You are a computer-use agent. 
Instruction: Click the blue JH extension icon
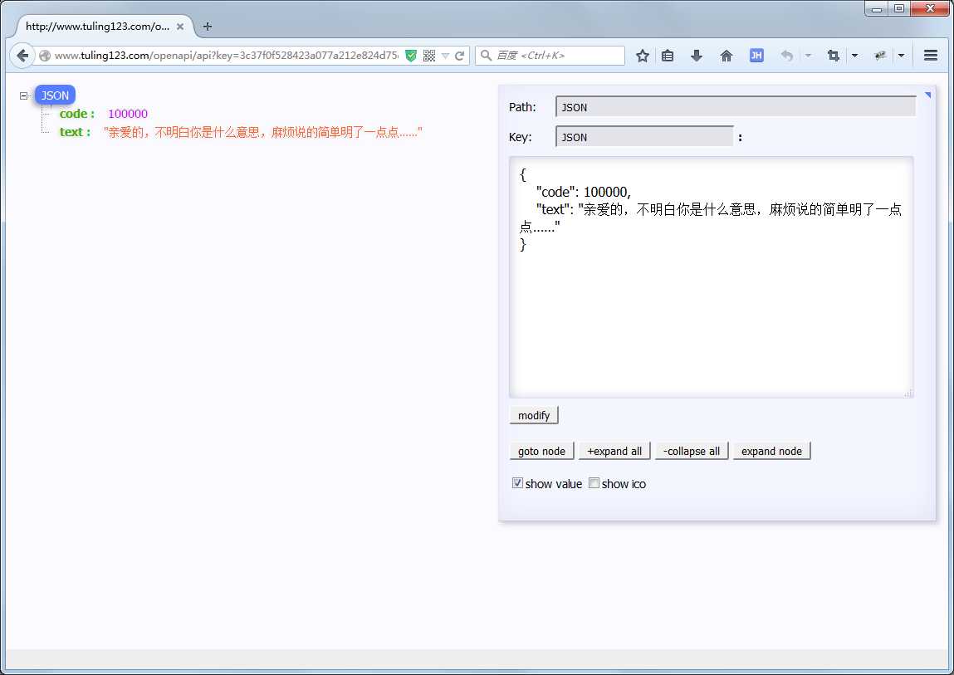(756, 56)
